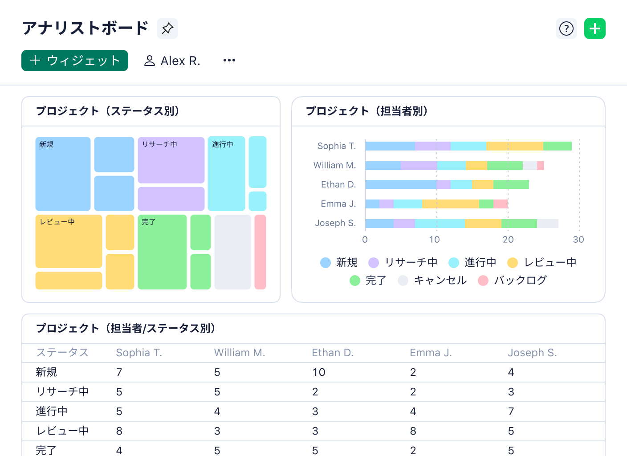Toggle the キャンセル legend entry
Screen dimensions: 627x456
point(432,281)
